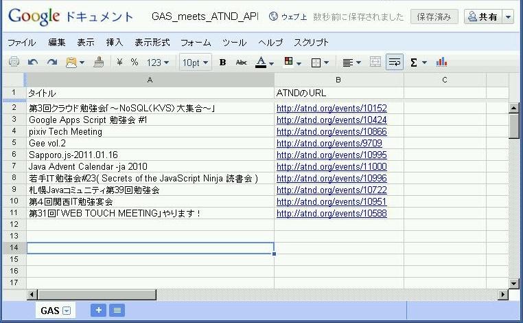Click horizontal scrollbar right arrow
This screenshot has width=523, height=323.
503,295
